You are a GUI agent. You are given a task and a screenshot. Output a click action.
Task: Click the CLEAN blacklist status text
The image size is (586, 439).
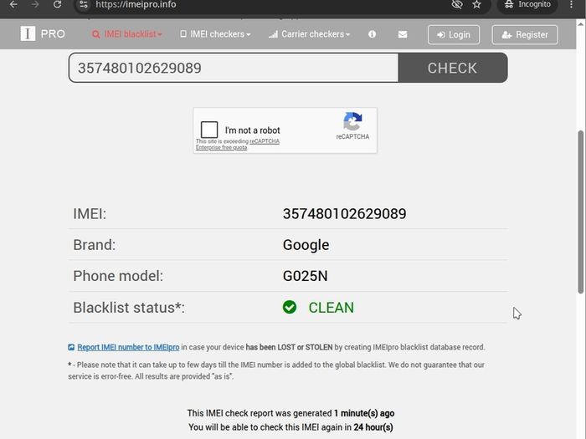pos(332,308)
